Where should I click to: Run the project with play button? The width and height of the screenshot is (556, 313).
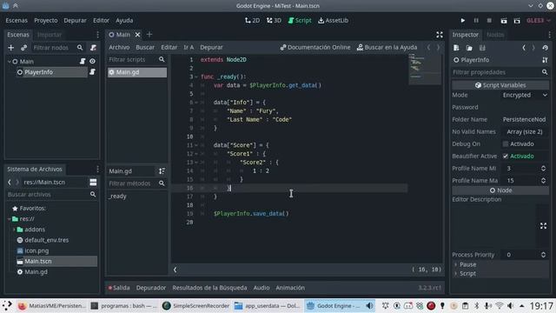pyautogui.click(x=462, y=21)
